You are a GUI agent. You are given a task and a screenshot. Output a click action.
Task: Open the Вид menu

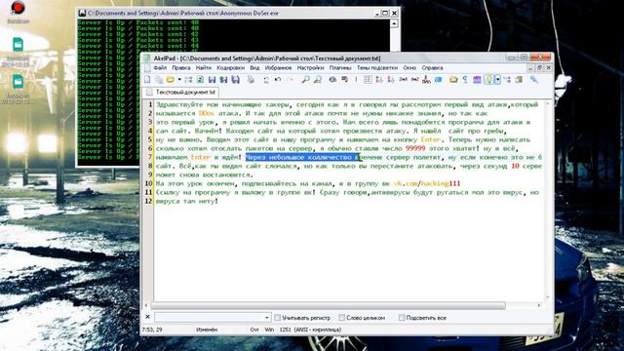(x=254, y=68)
